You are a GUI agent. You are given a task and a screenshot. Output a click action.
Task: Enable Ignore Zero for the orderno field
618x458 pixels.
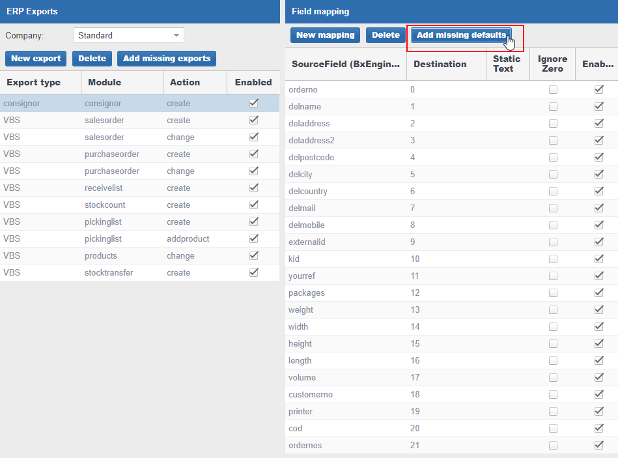click(x=552, y=89)
